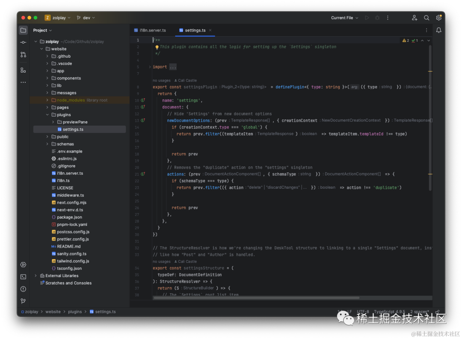The height and width of the screenshot is (339, 462).
Task: Open the Commit tool window icon
Action: click(23, 42)
